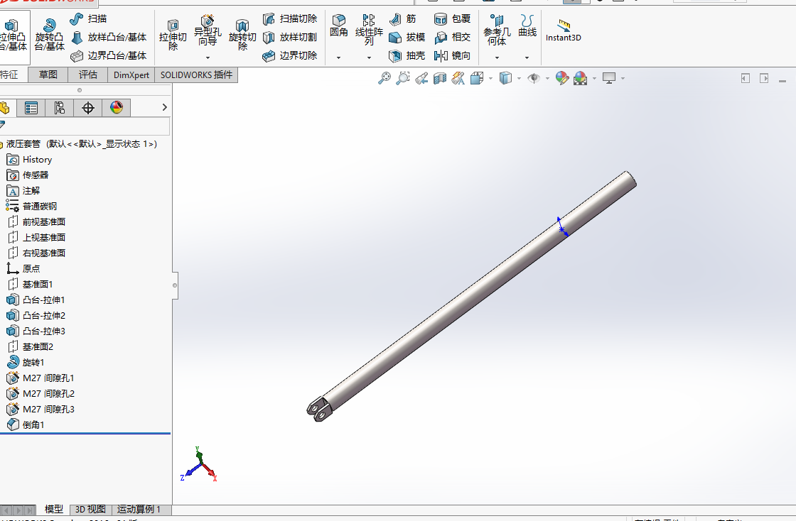Open the DimXpert tab

(x=131, y=75)
